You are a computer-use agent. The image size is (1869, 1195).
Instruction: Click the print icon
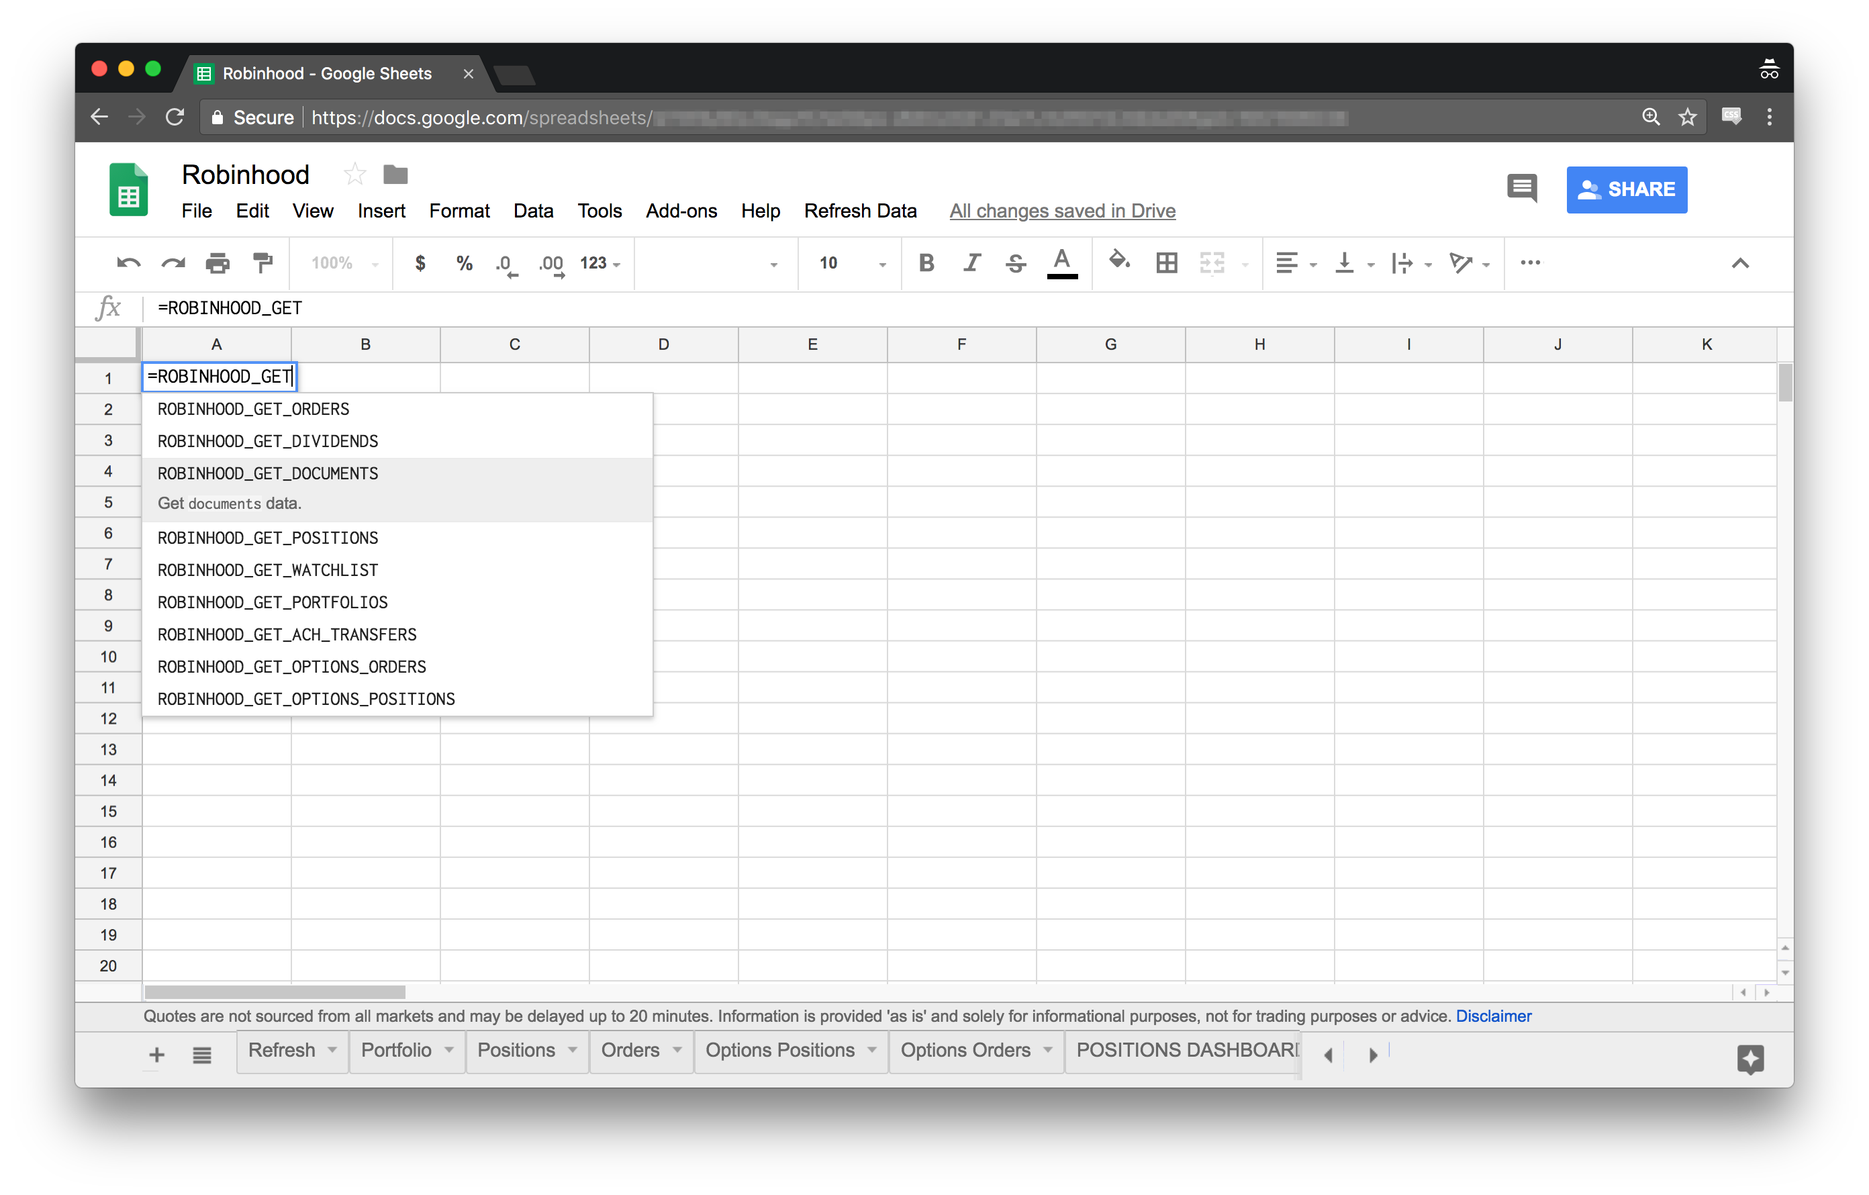pyautogui.click(x=218, y=264)
